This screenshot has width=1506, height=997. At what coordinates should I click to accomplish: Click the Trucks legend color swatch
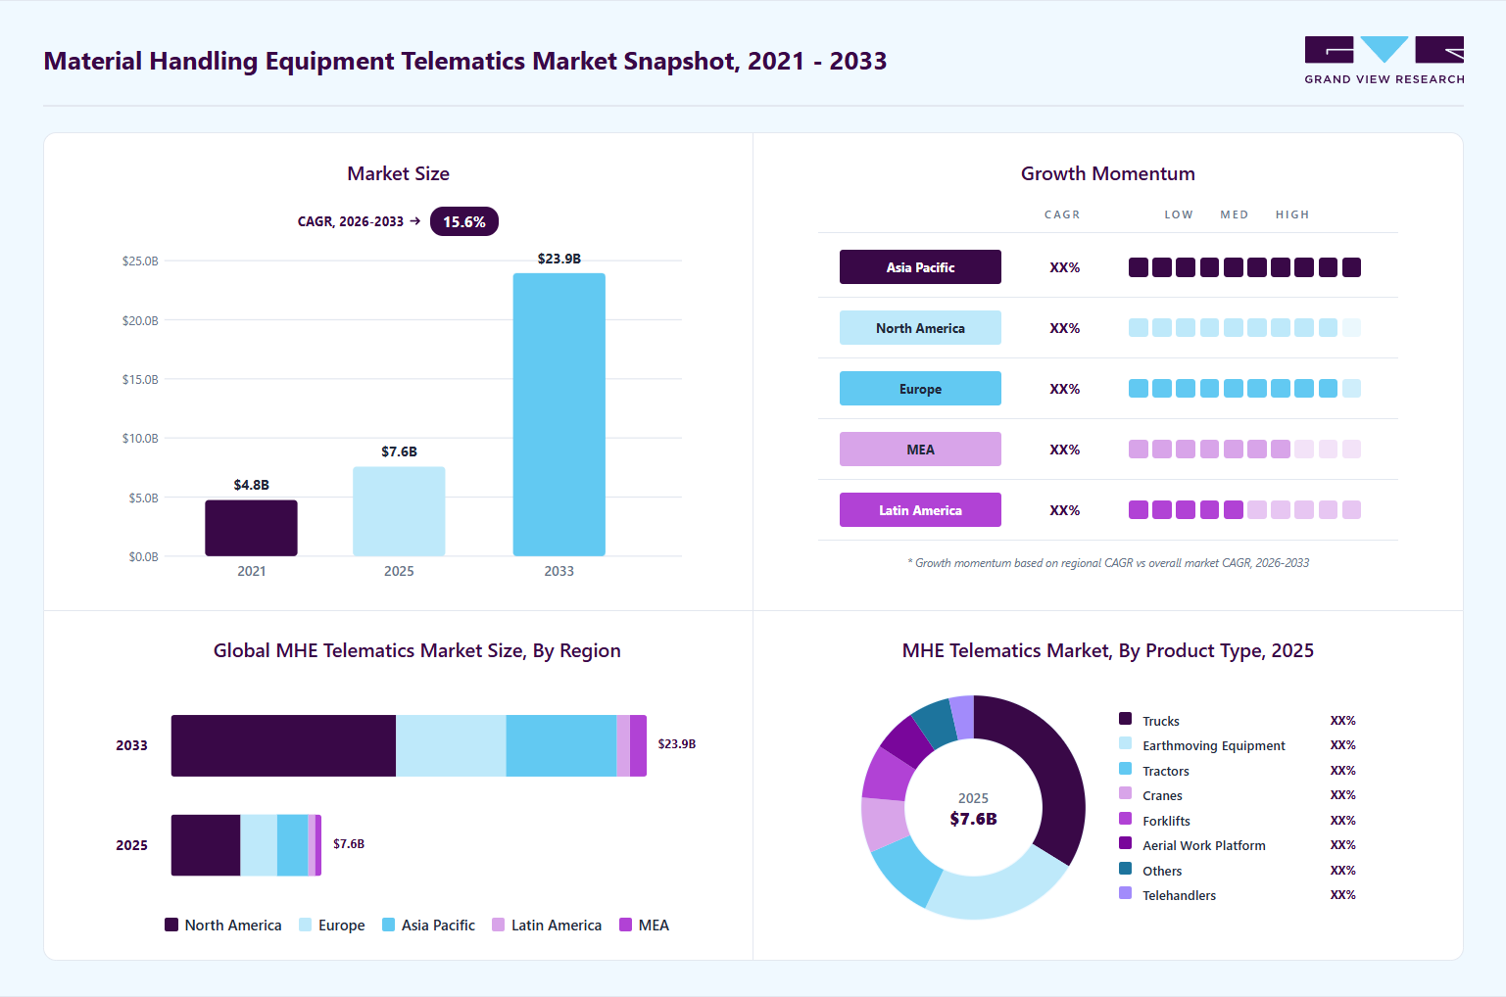pyautogui.click(x=1125, y=719)
